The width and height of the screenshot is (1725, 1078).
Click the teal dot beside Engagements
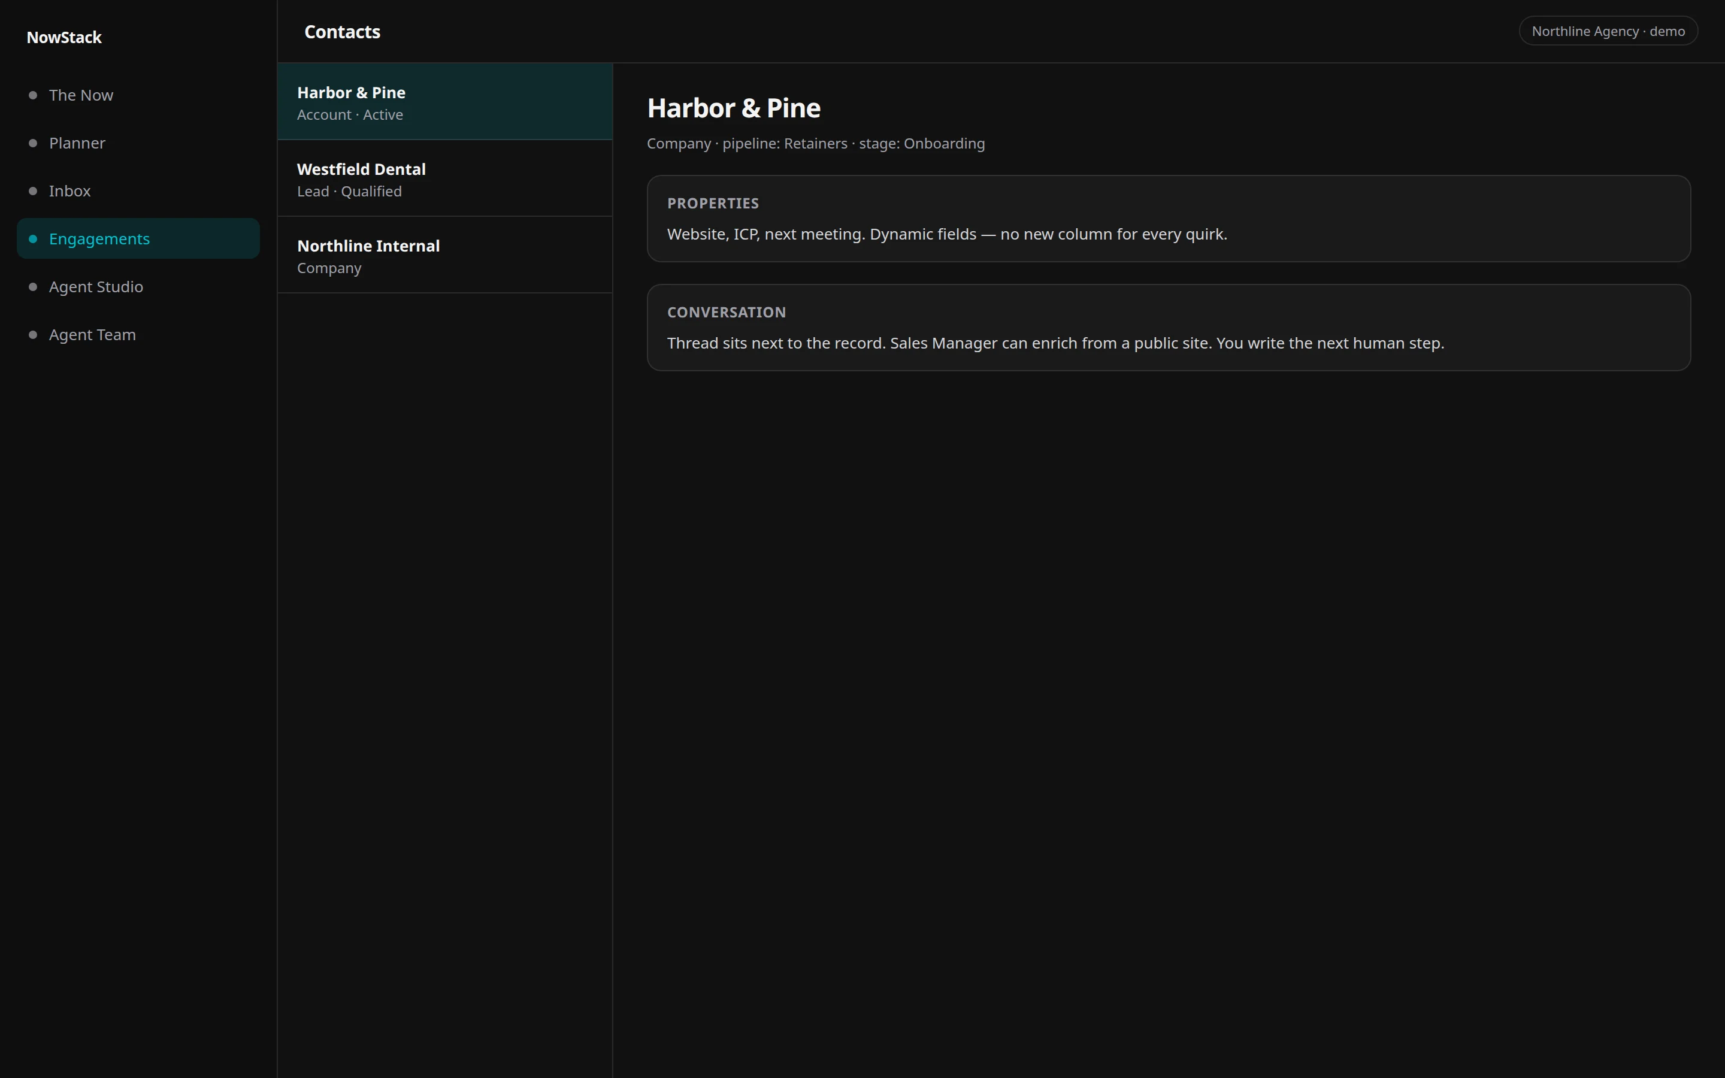[33, 238]
